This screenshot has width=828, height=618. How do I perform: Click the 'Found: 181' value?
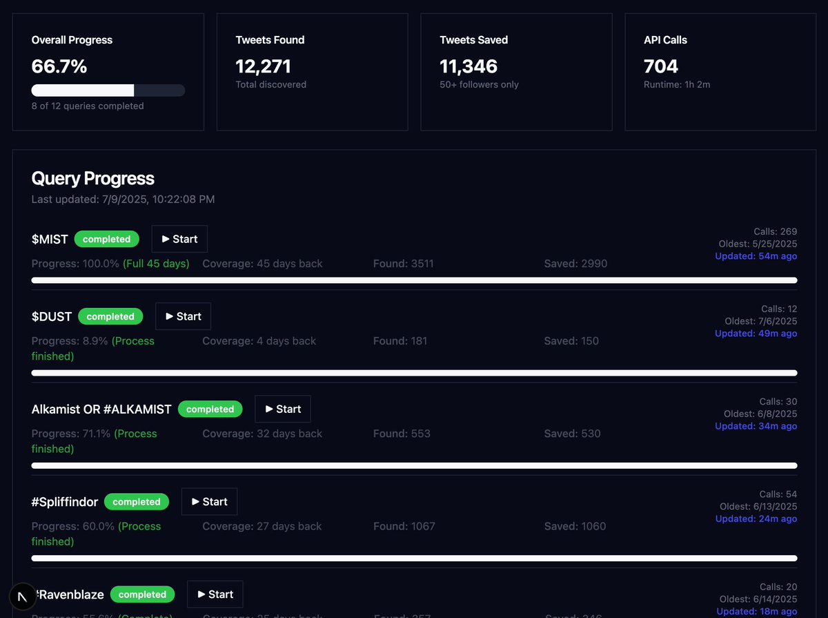[400, 340]
